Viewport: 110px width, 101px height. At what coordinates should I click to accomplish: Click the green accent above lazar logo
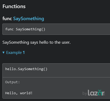tap(100, 91)
